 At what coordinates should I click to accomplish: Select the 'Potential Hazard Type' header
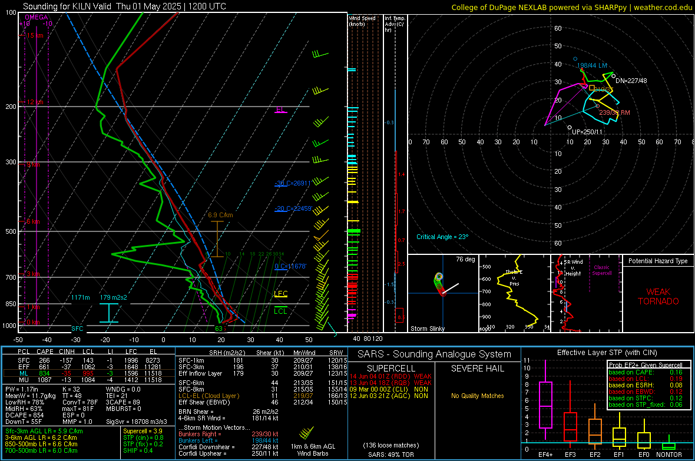658,261
